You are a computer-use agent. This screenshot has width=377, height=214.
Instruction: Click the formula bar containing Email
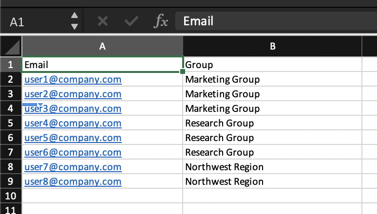point(276,21)
